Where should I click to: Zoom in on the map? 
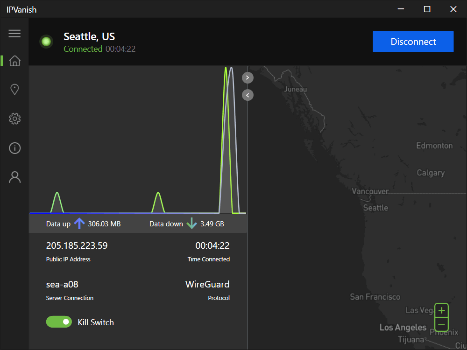click(x=442, y=310)
